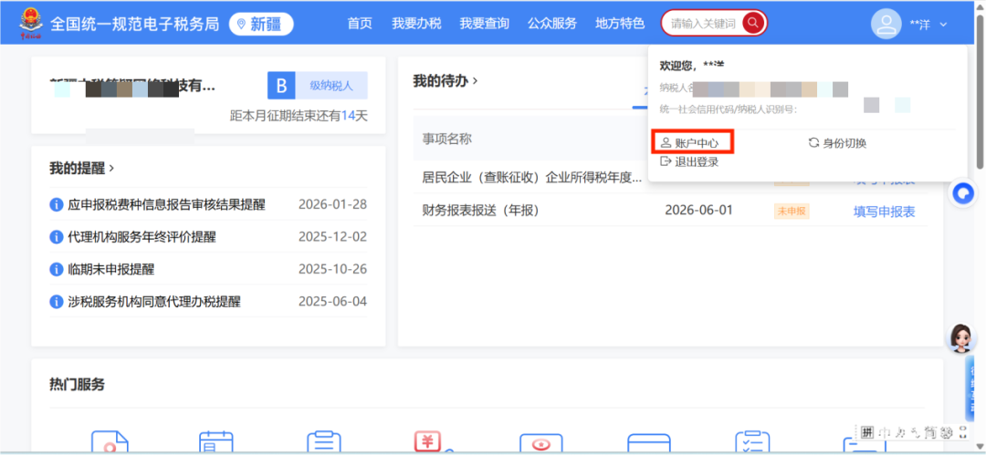Go to 首页 in the top navigation
Image resolution: width=986 pixels, height=456 pixels.
360,24
